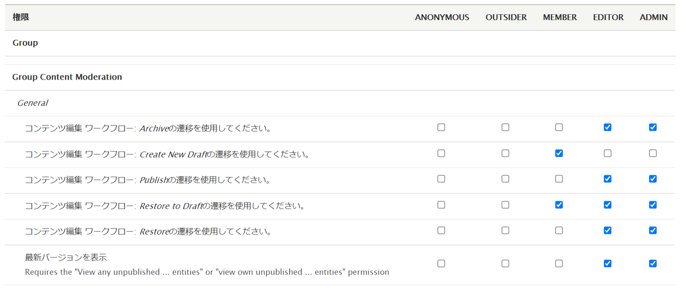Uncheck 最新バージョンを表示 for Admin role

[653, 264]
